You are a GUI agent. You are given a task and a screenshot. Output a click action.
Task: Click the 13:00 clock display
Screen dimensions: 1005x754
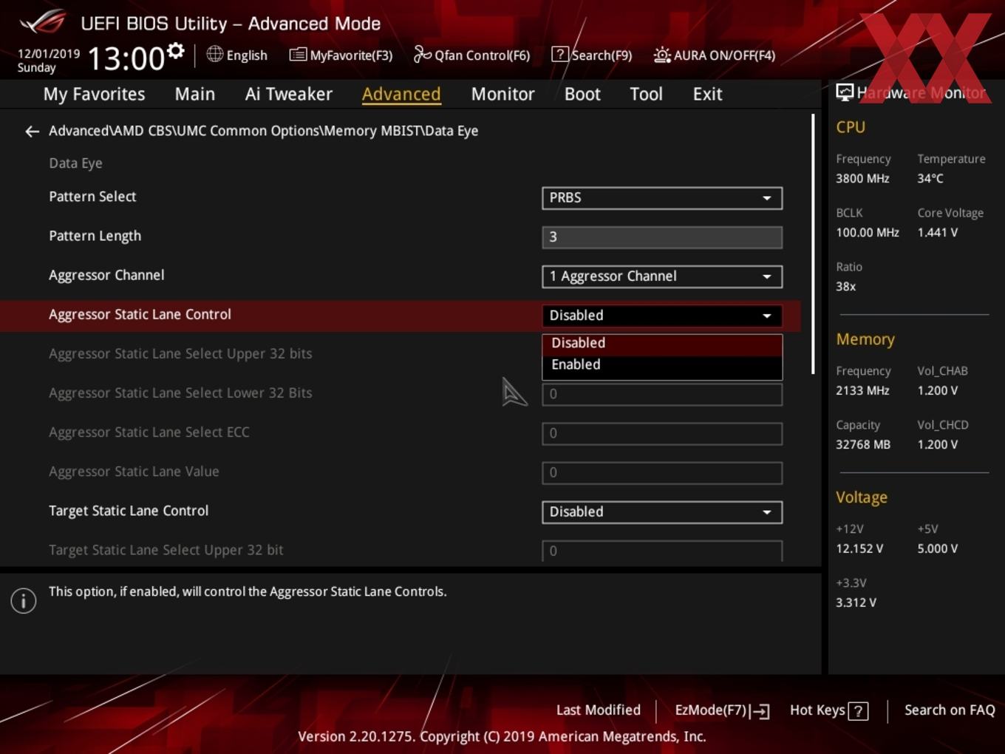click(126, 58)
